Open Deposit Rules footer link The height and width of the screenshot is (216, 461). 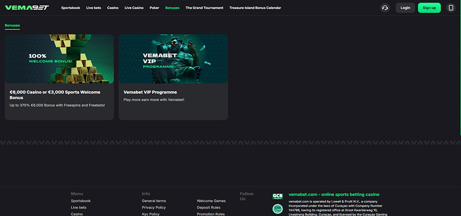pyautogui.click(x=208, y=207)
